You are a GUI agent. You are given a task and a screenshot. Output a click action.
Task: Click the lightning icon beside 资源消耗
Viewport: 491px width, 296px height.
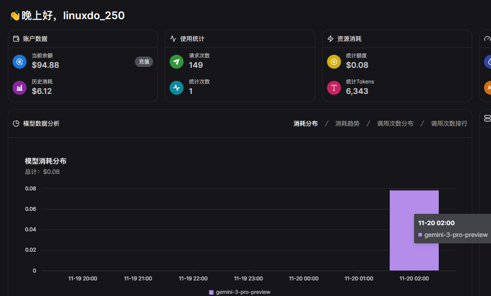[331, 39]
